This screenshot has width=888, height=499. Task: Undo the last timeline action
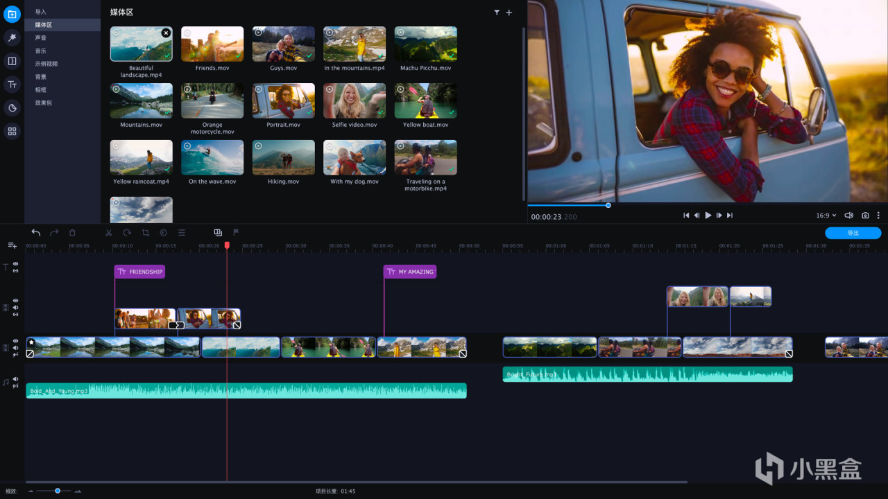tap(36, 233)
